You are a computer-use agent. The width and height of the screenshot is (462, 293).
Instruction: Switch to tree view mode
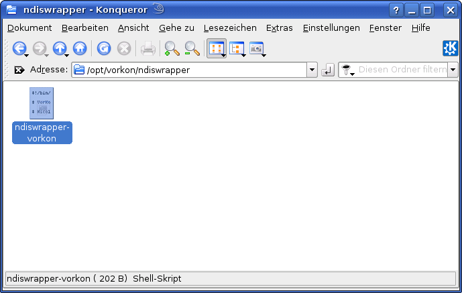(237, 48)
